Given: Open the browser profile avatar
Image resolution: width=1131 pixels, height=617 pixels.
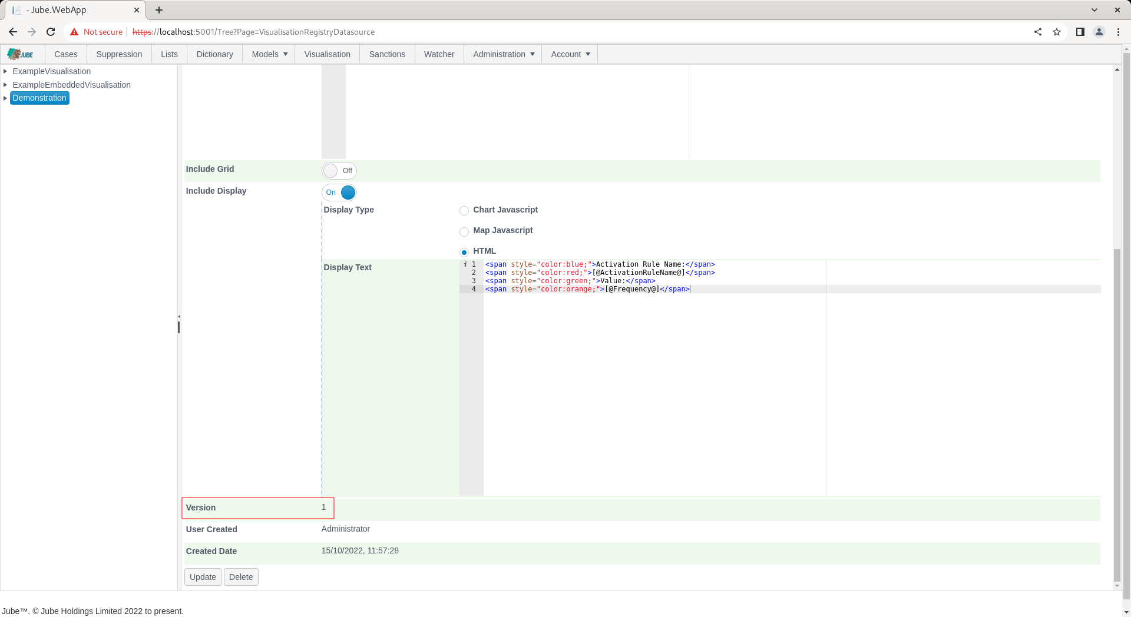Looking at the screenshot, I should click(x=1099, y=32).
